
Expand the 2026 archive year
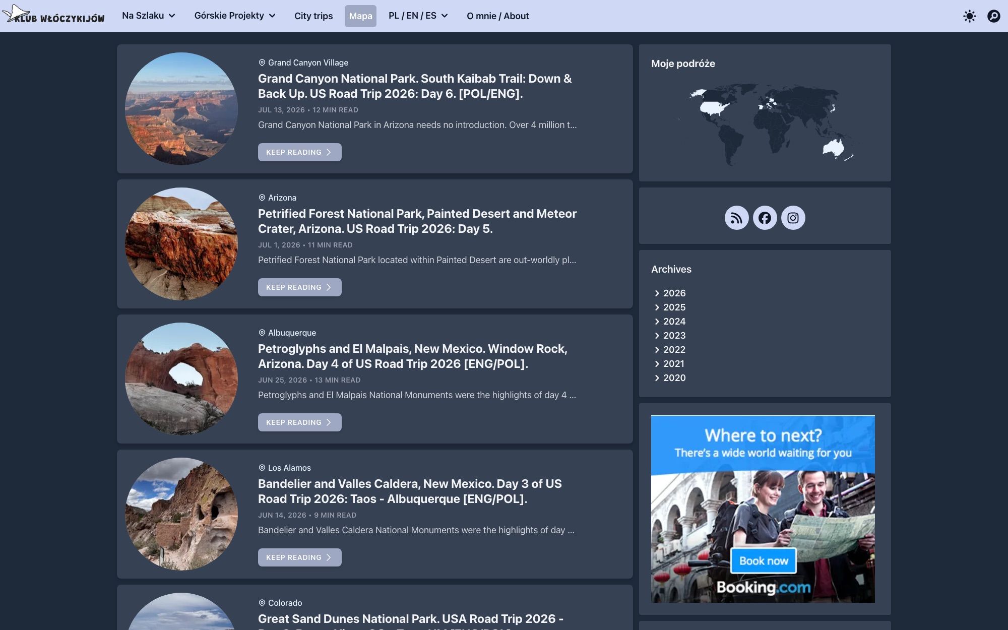(x=669, y=293)
